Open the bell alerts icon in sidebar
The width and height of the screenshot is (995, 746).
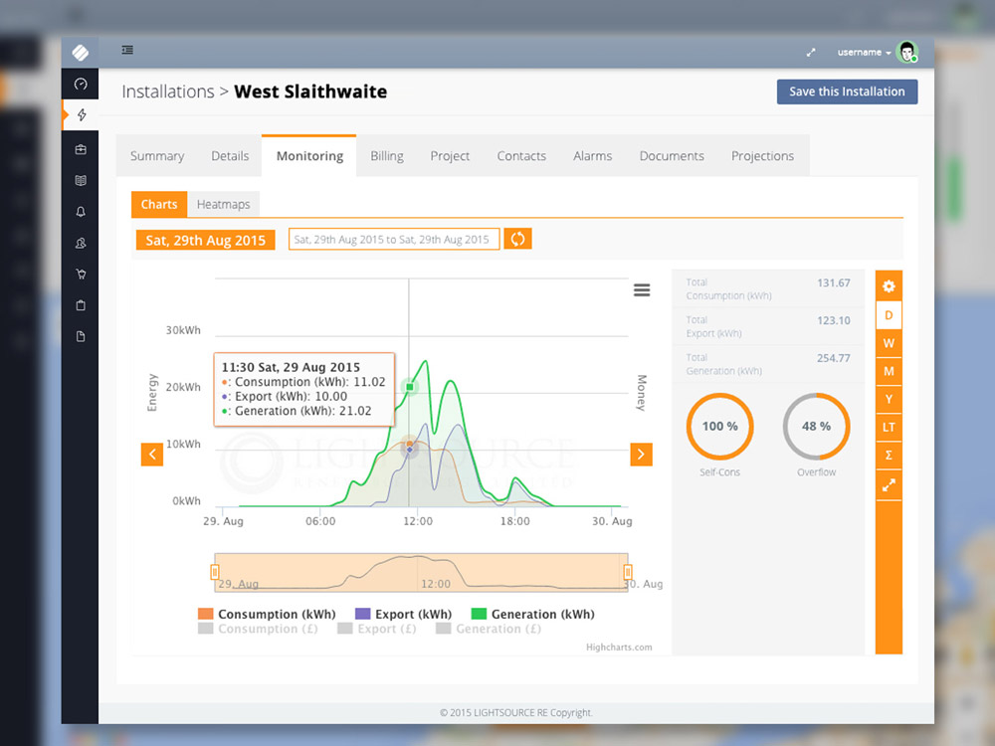[81, 212]
